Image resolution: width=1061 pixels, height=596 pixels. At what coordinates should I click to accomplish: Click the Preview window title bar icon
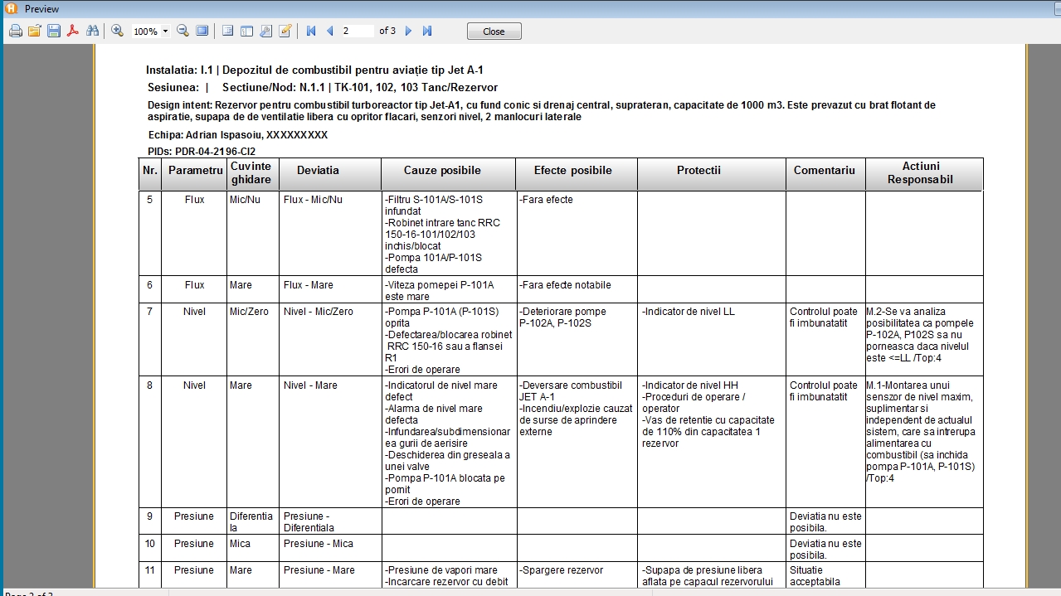pyautogui.click(x=11, y=8)
